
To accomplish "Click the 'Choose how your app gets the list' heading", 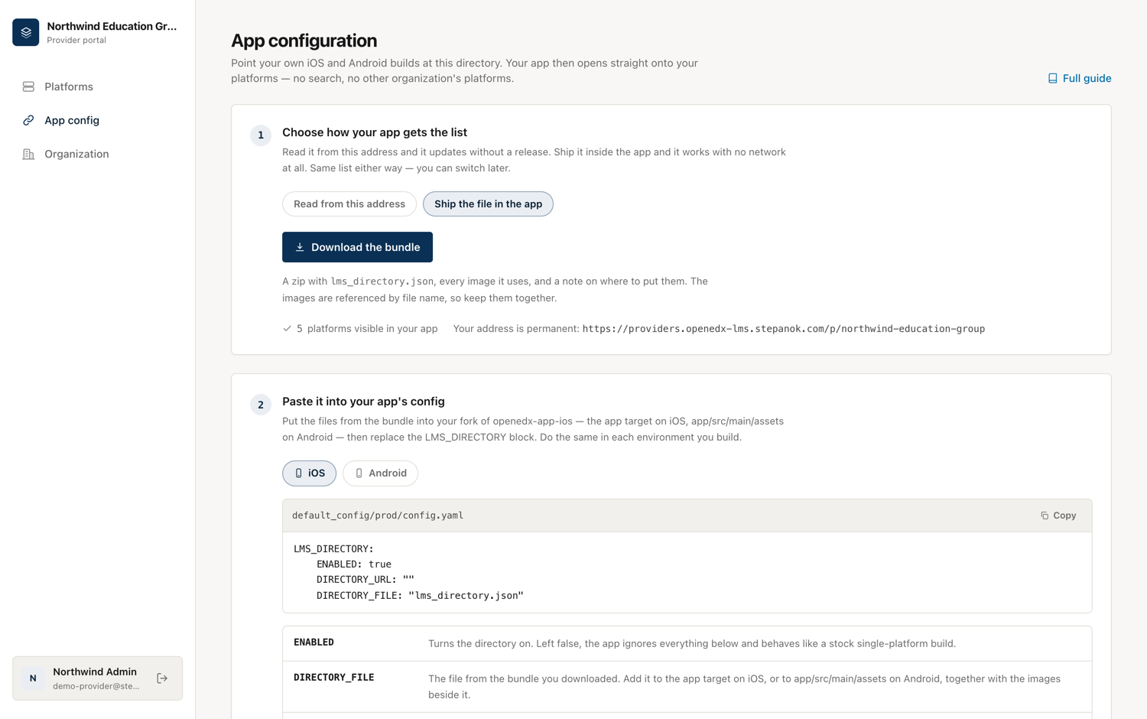I will coord(375,132).
